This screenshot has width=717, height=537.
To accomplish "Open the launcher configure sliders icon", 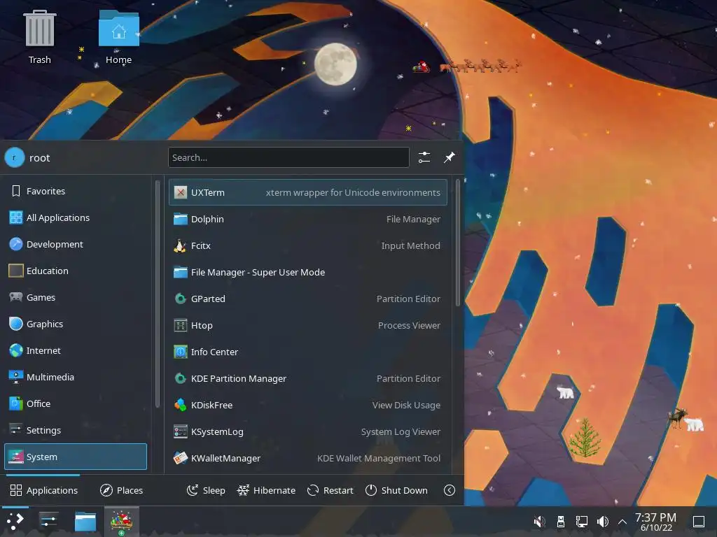I will click(x=424, y=157).
